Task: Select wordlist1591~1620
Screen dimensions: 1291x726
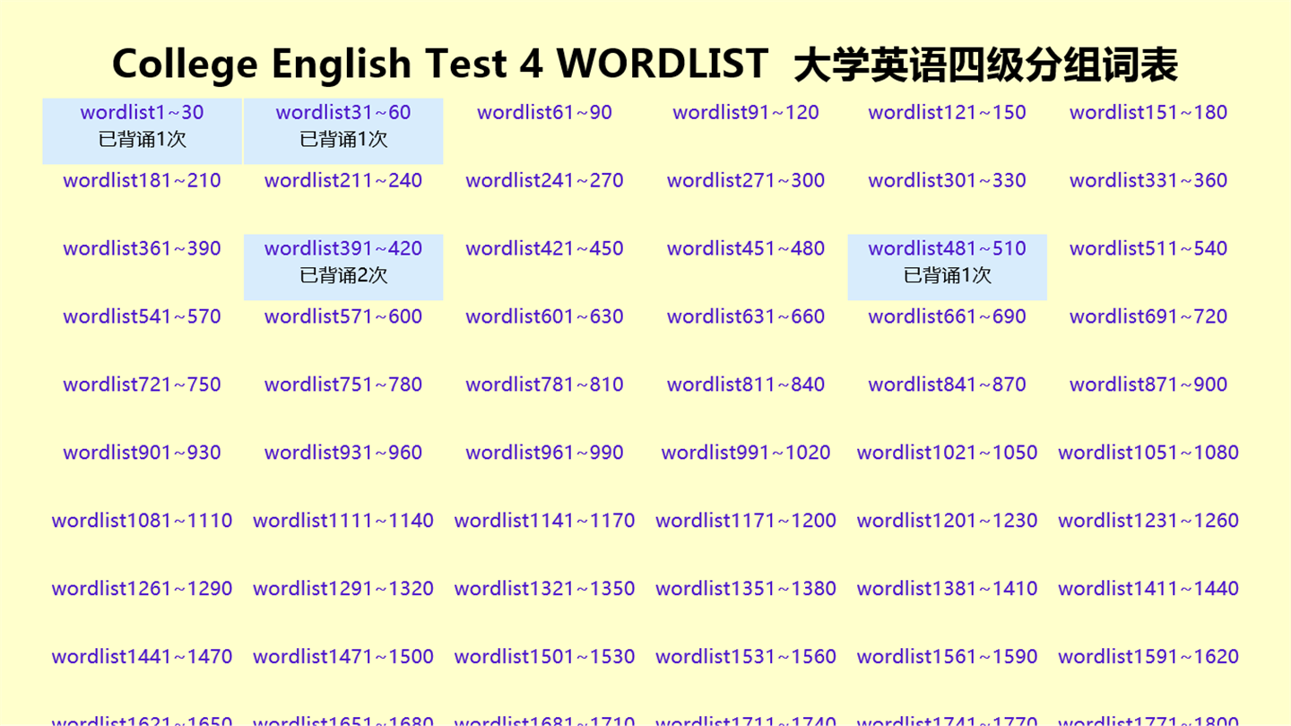Action: tap(1148, 657)
